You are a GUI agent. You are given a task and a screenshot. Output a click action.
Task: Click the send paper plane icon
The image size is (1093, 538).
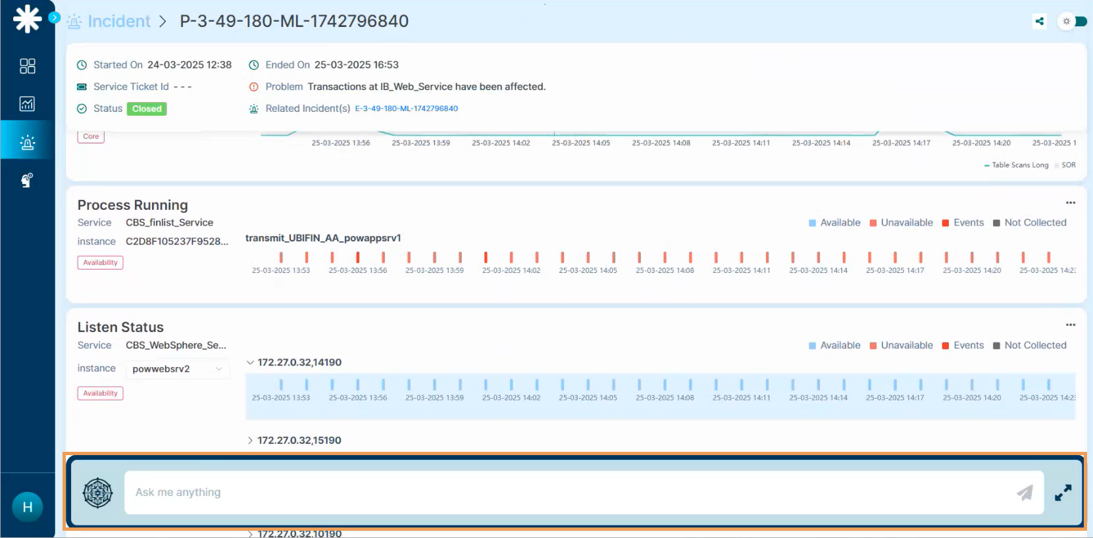1025,493
